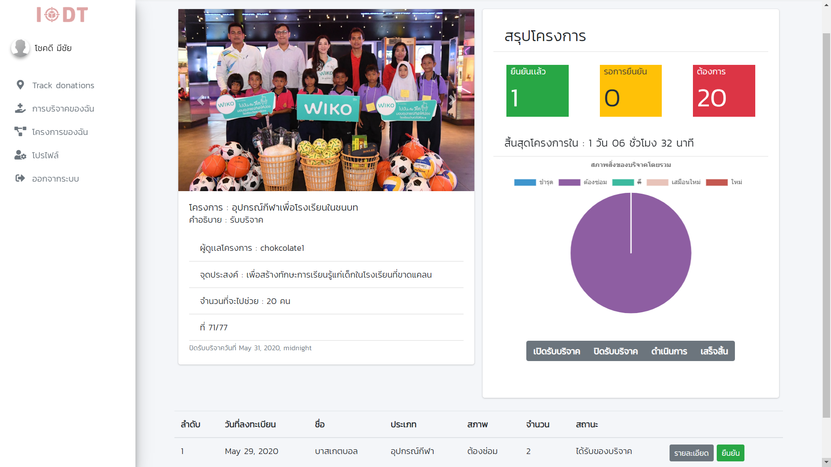
Task: Open Track donations menu link
Action: [x=63, y=85]
